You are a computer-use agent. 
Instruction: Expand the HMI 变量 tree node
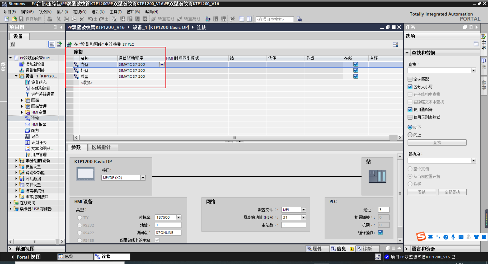(22, 112)
